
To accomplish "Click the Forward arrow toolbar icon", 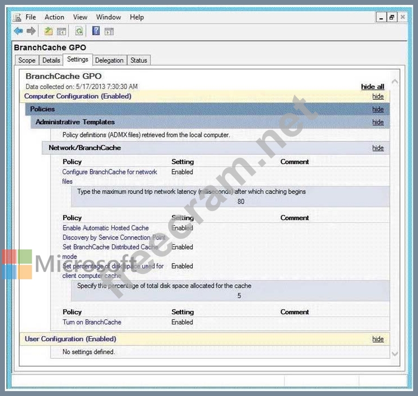I will [x=31, y=31].
